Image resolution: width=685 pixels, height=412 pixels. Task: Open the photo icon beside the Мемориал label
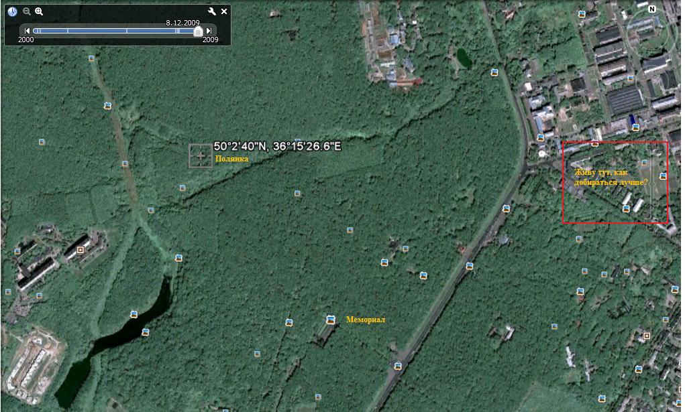click(330, 320)
